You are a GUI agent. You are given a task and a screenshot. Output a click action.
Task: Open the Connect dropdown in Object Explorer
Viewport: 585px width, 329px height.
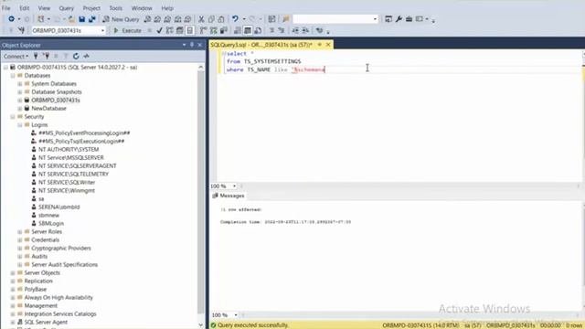(16, 57)
